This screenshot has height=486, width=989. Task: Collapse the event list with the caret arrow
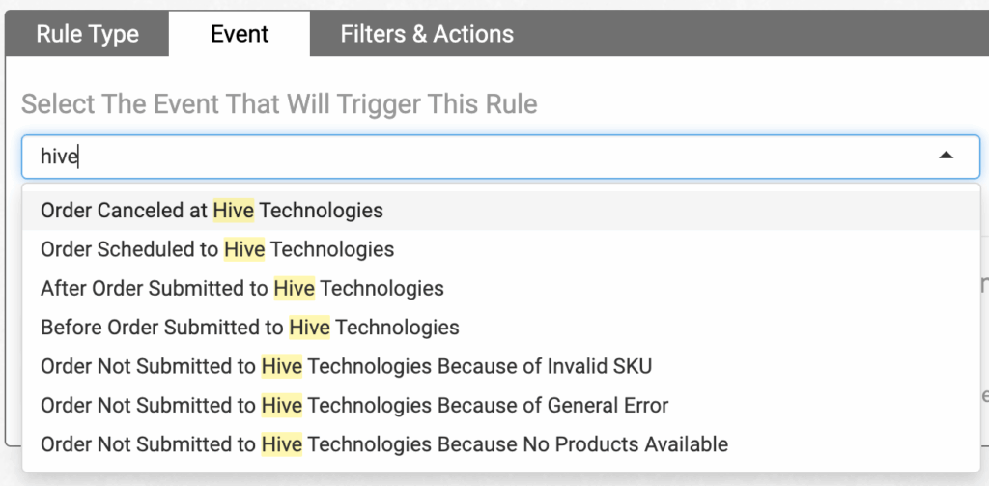(946, 156)
